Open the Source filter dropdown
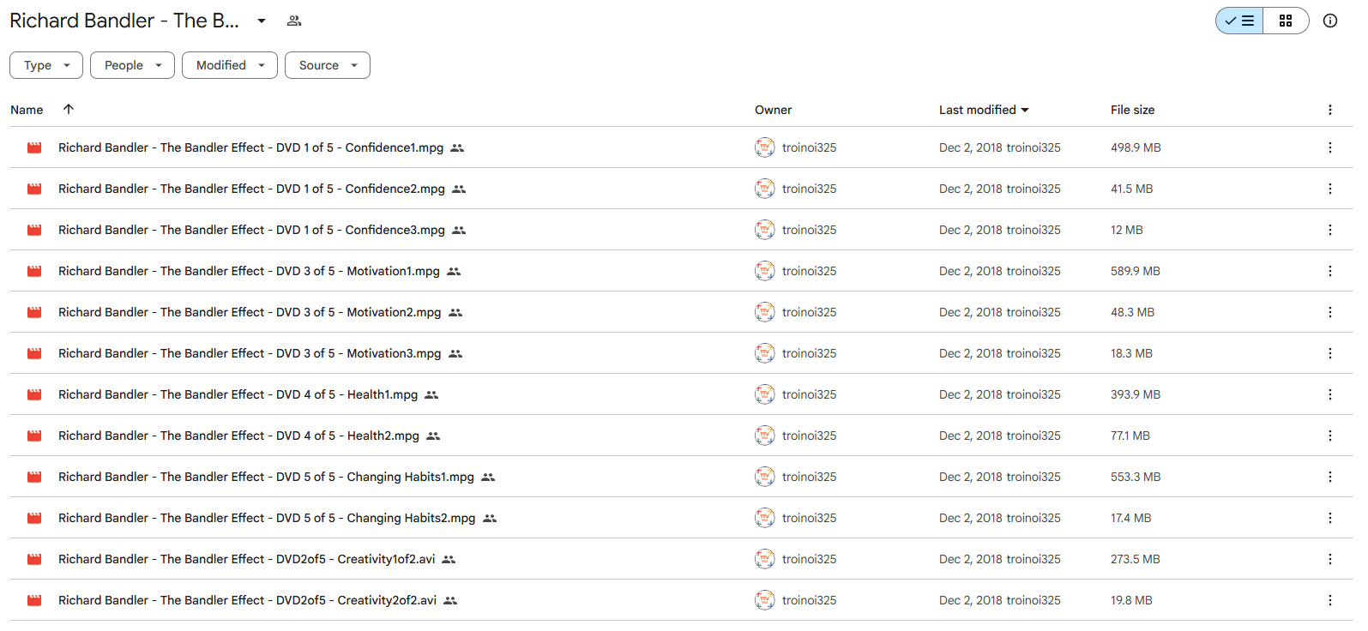 click(x=328, y=65)
